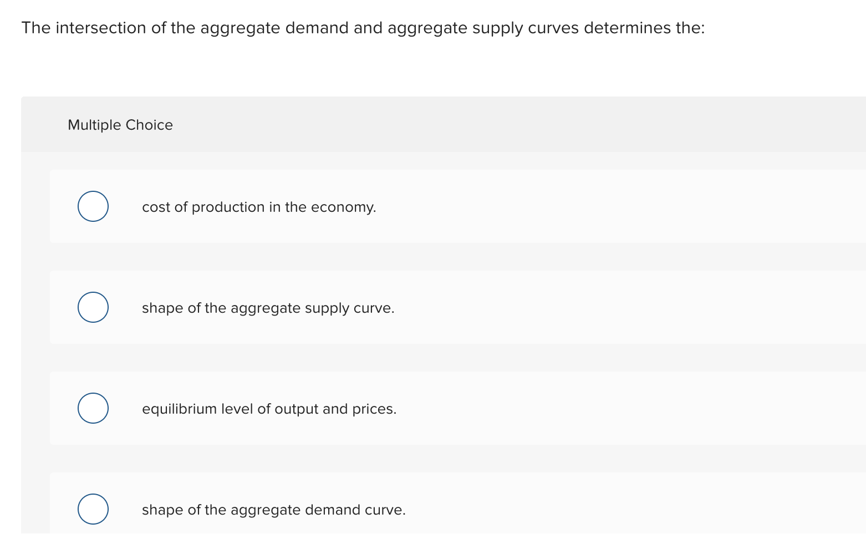Click the question text about aggregate demand and supply
This screenshot has width=866, height=549.
(363, 27)
